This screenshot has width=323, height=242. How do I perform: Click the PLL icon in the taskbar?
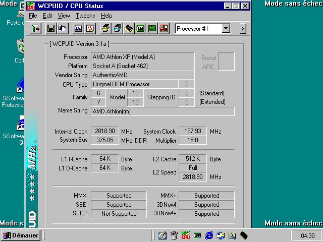[x=197, y=235]
